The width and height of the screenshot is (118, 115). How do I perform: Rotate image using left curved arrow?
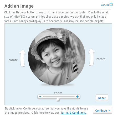(22, 58)
